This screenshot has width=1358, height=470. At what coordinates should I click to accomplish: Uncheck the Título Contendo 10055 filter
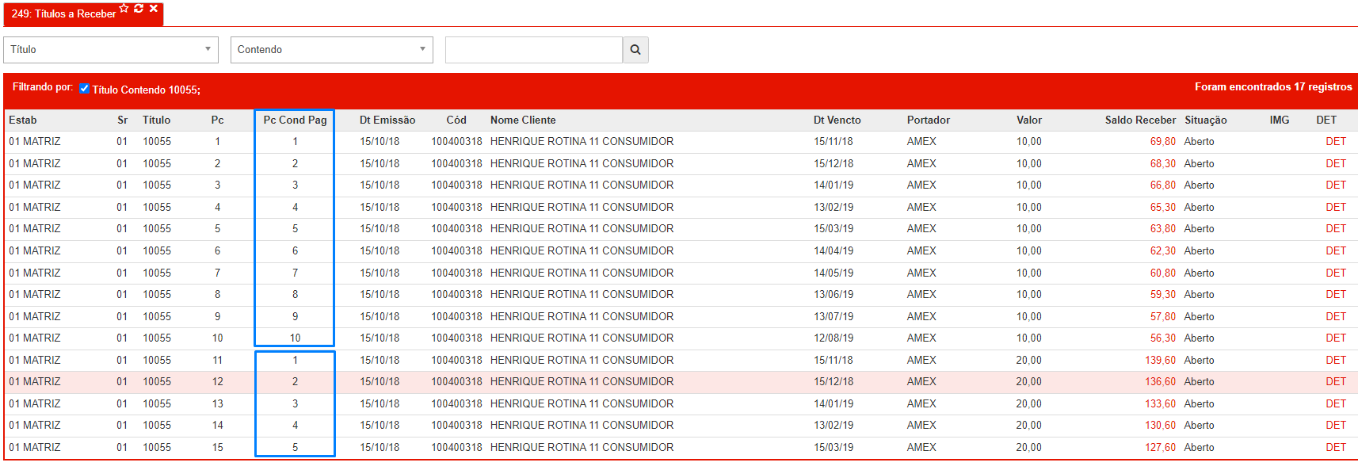[x=84, y=89]
